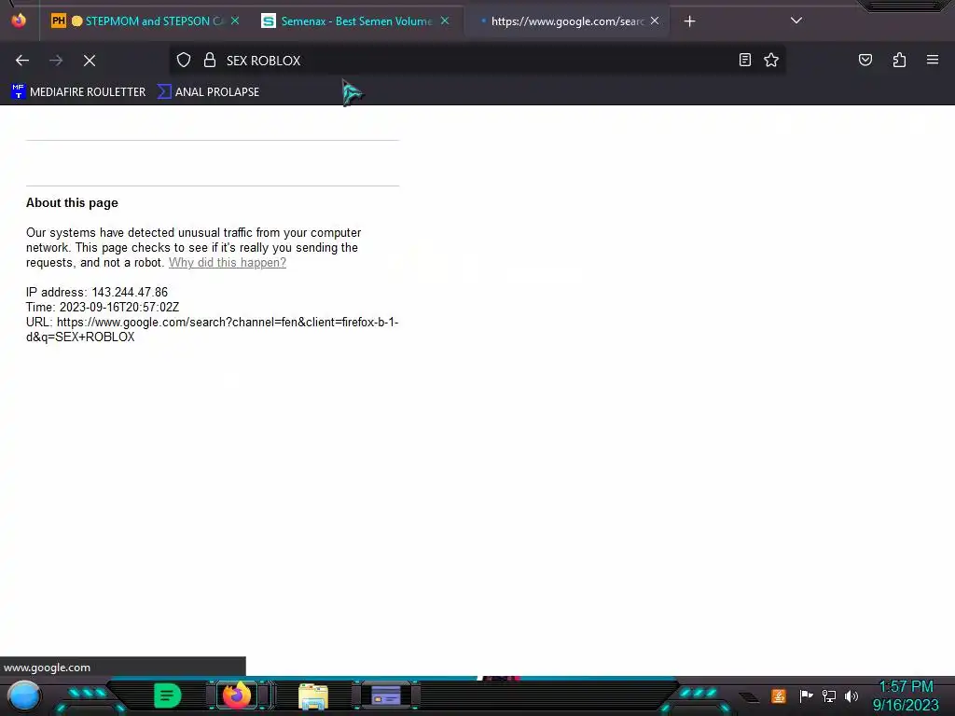The height and width of the screenshot is (716, 955).
Task: Click the 'About this page' heading
Action: (72, 202)
